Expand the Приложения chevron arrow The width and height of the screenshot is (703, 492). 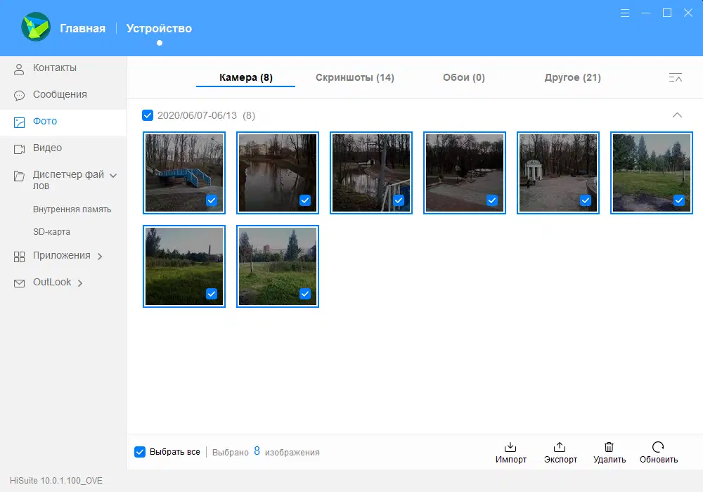pos(100,257)
